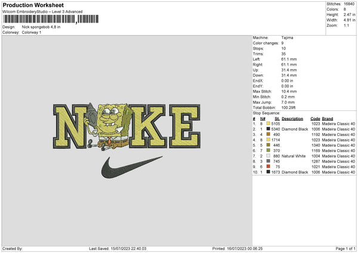Click 'Madeira Classic 40' in the code 1021 row

[338, 166]
